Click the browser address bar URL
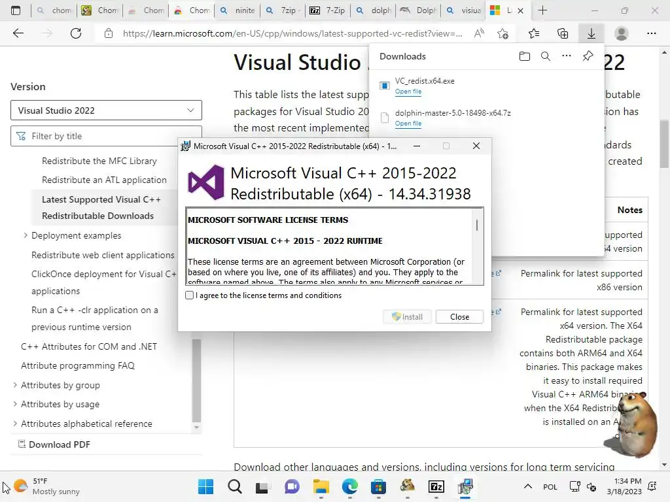This screenshot has width=670, height=502. tap(292, 33)
